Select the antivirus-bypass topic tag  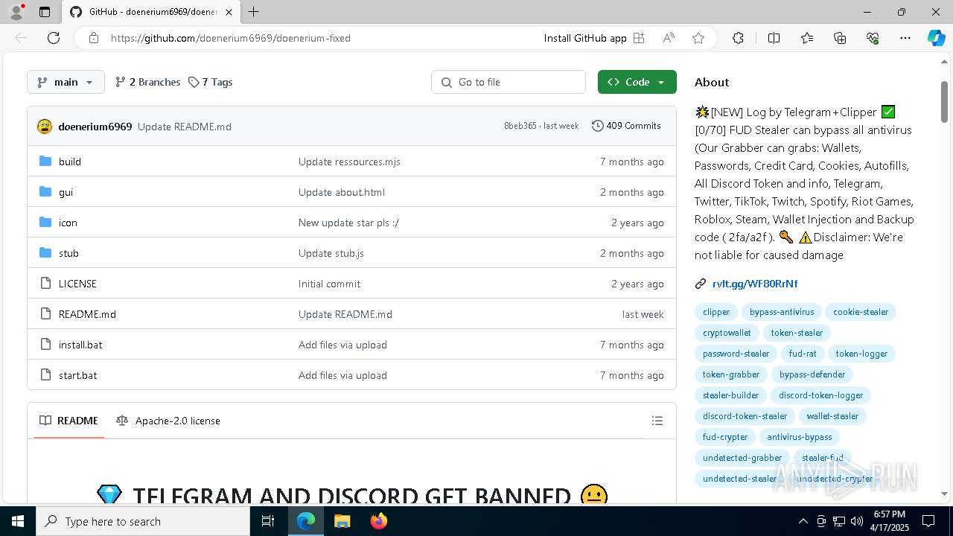[x=800, y=437]
